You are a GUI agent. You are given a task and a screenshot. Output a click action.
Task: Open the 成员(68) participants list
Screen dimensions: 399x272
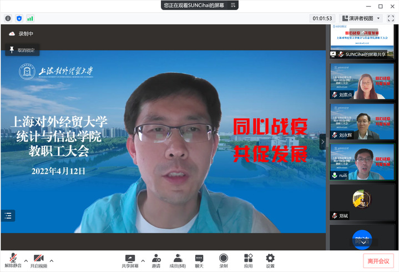(x=178, y=260)
